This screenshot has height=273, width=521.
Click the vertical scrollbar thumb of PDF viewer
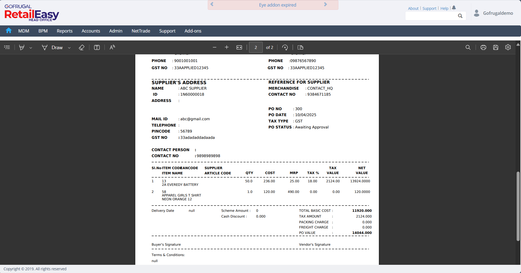(x=518, y=206)
